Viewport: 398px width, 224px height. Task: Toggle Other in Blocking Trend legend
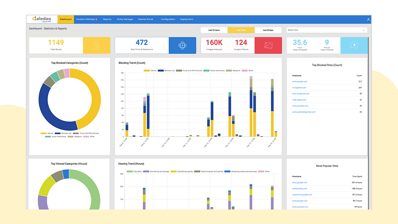coord(248,70)
